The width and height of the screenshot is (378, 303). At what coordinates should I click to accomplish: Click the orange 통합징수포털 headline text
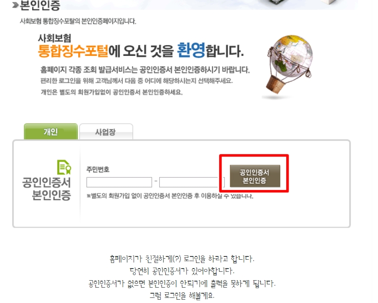(x=73, y=51)
